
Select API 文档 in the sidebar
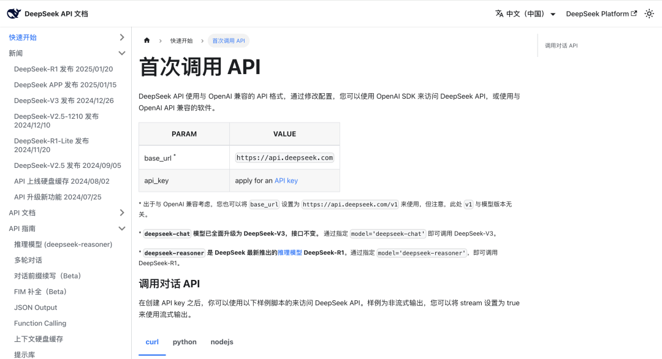(22, 213)
